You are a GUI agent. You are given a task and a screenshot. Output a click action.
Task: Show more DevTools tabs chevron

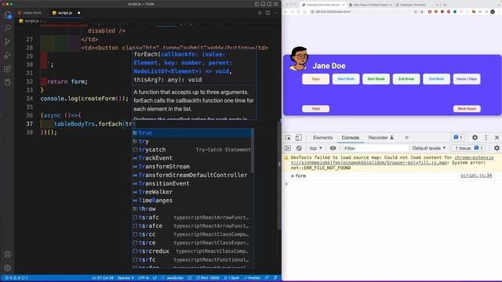pos(406,138)
